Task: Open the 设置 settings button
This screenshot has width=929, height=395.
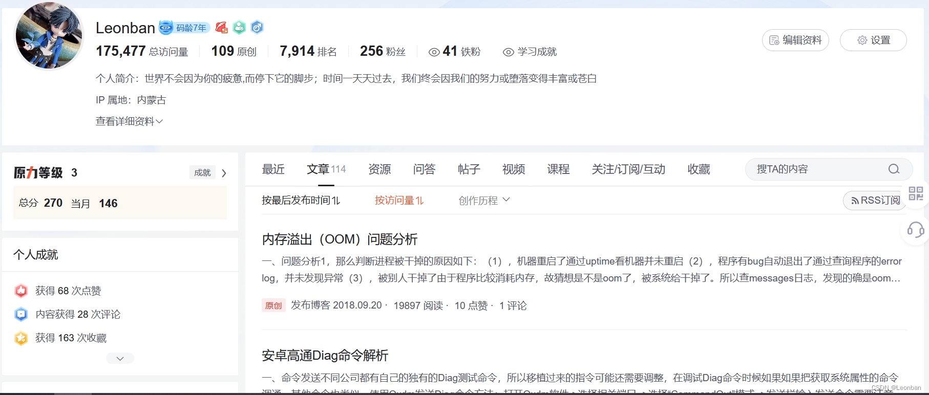Action: [873, 40]
